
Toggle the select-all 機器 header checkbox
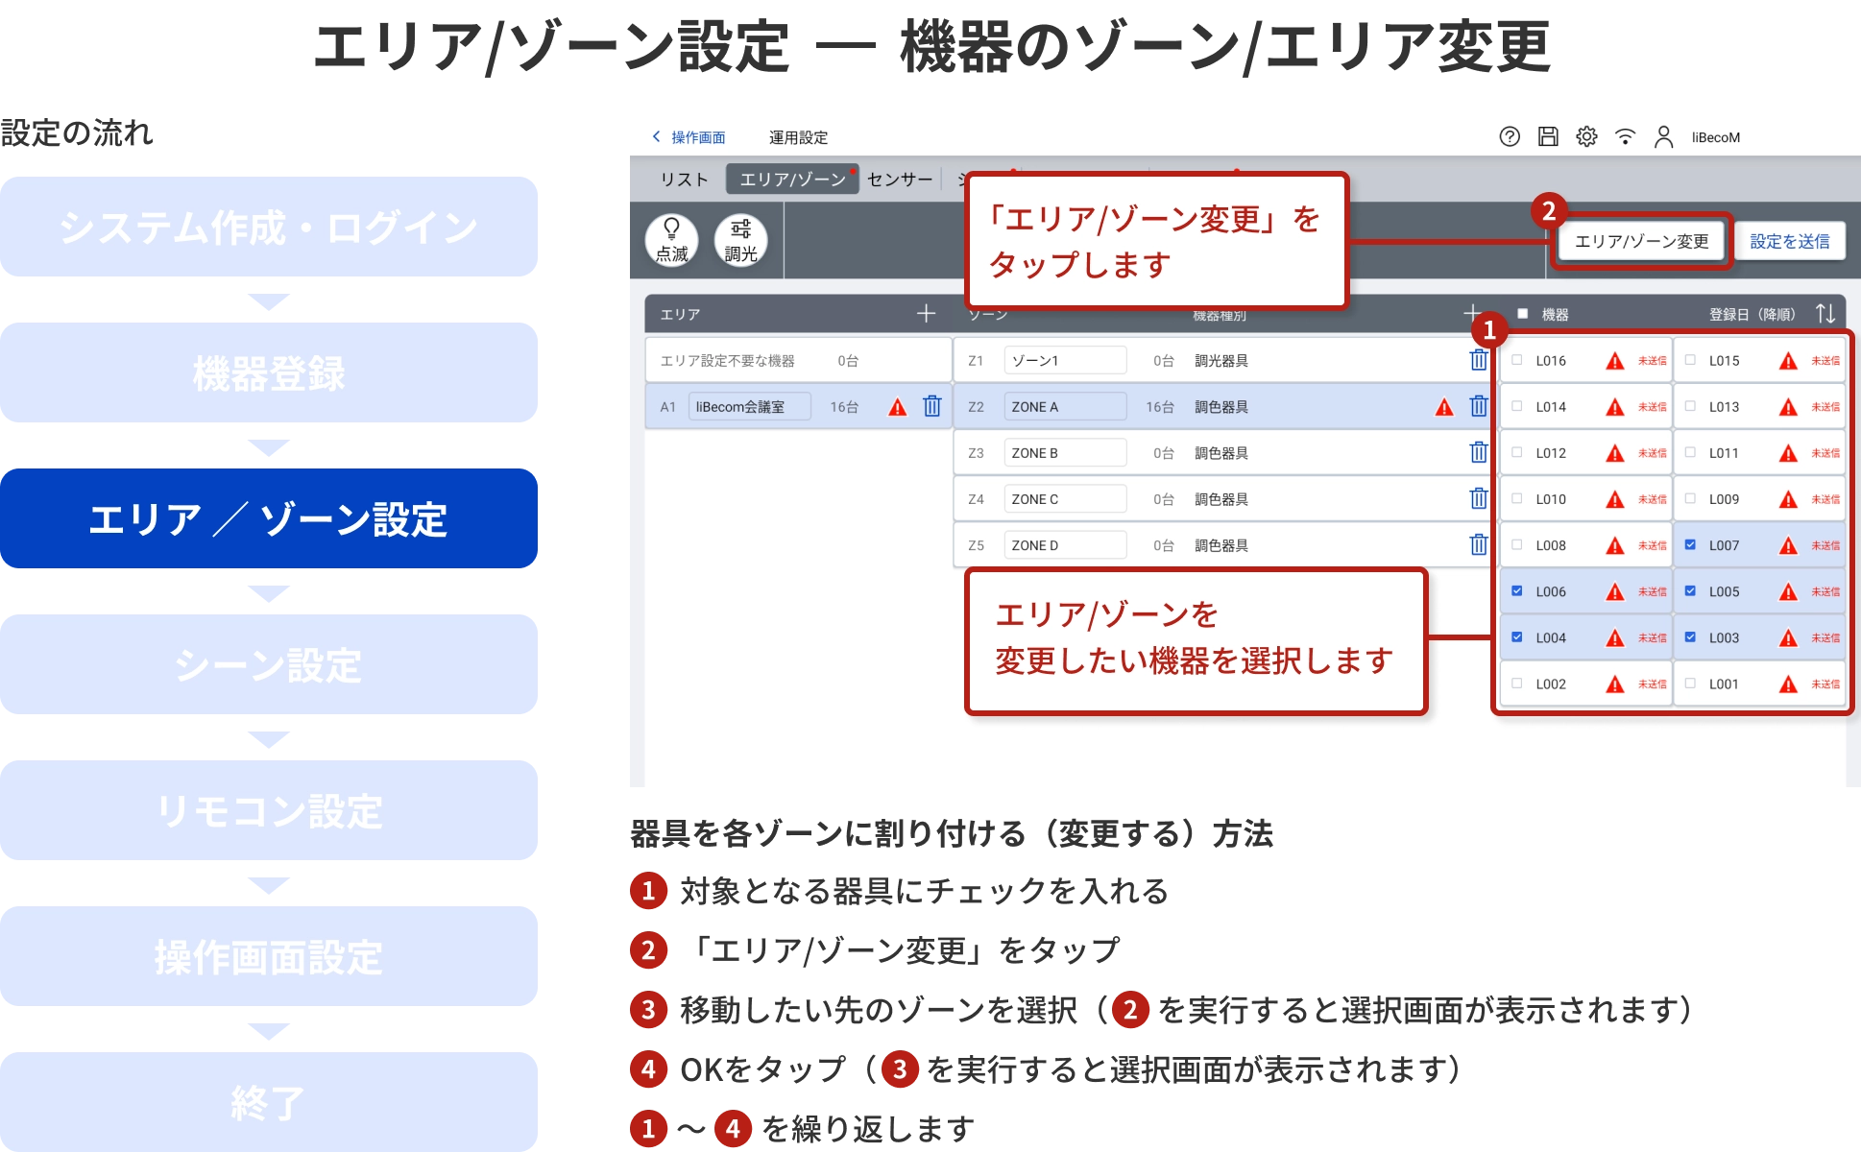tap(1522, 314)
